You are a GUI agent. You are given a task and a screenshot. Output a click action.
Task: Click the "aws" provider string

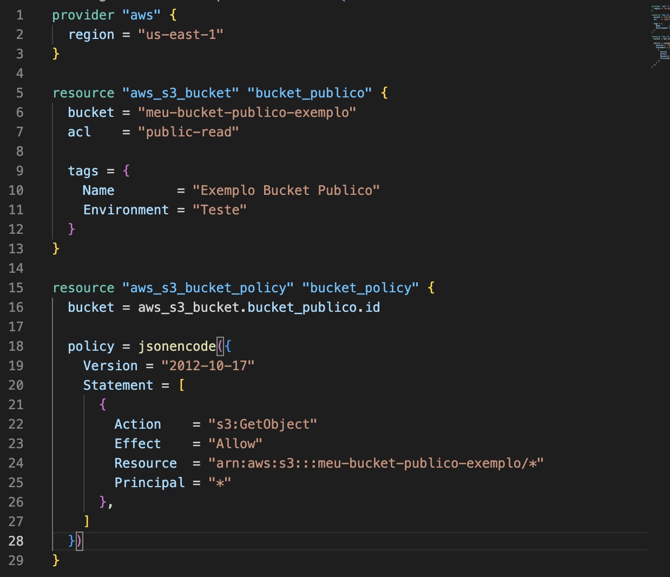pos(142,16)
